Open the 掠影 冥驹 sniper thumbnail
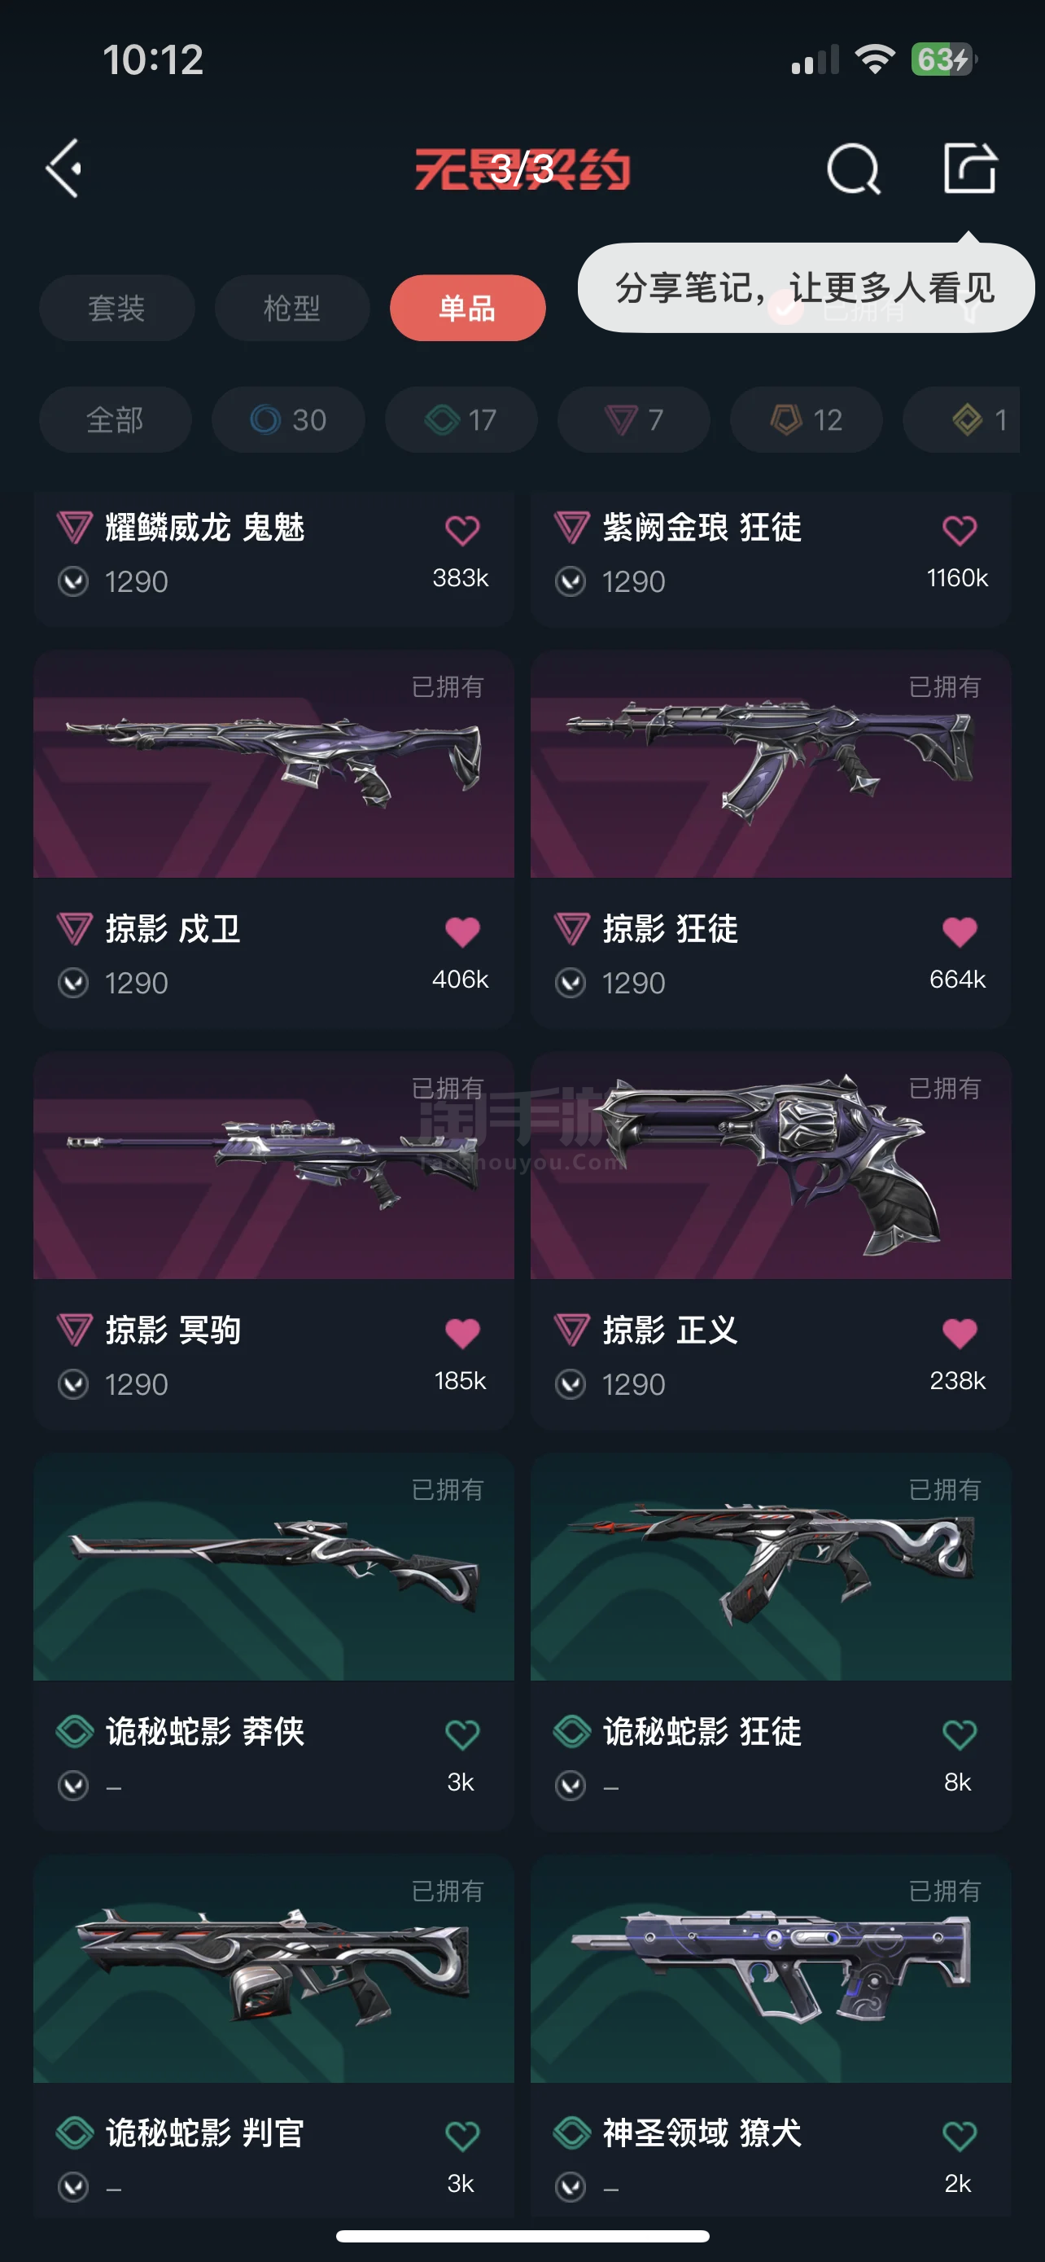This screenshot has height=2262, width=1045. 273,1165
